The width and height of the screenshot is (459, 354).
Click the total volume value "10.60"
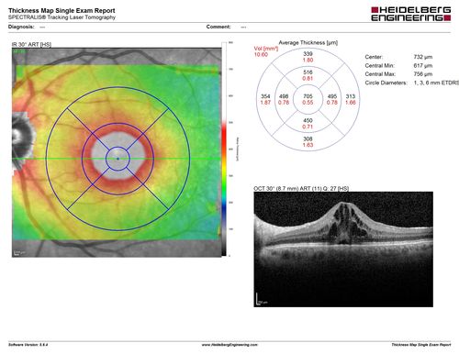(261, 55)
